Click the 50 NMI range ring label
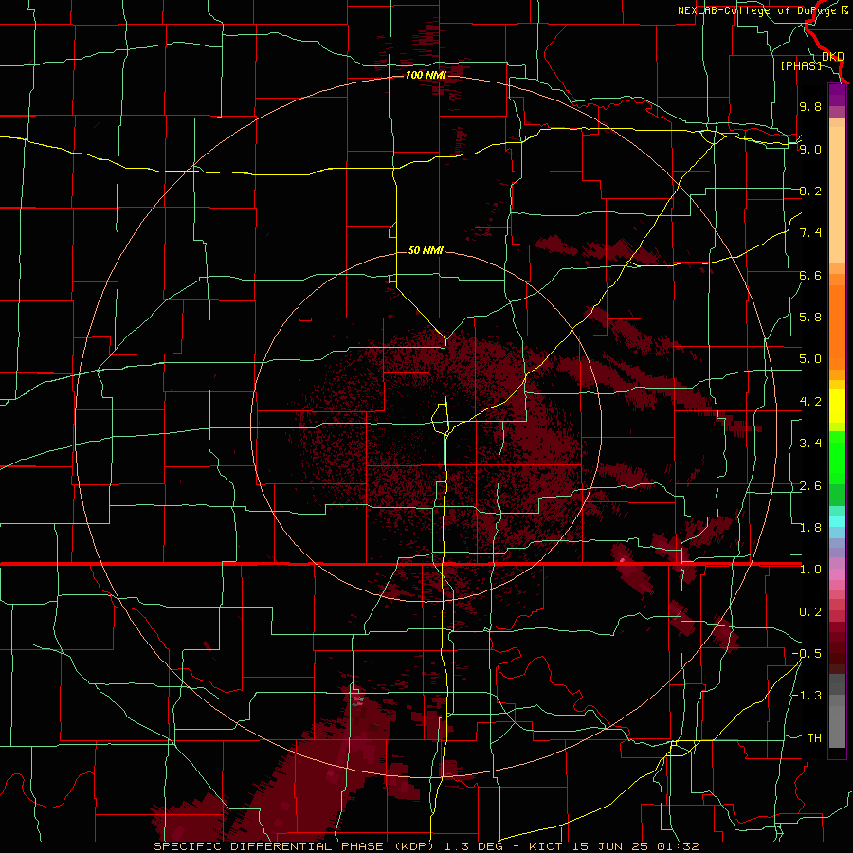This screenshot has height=853, width=853. point(426,250)
